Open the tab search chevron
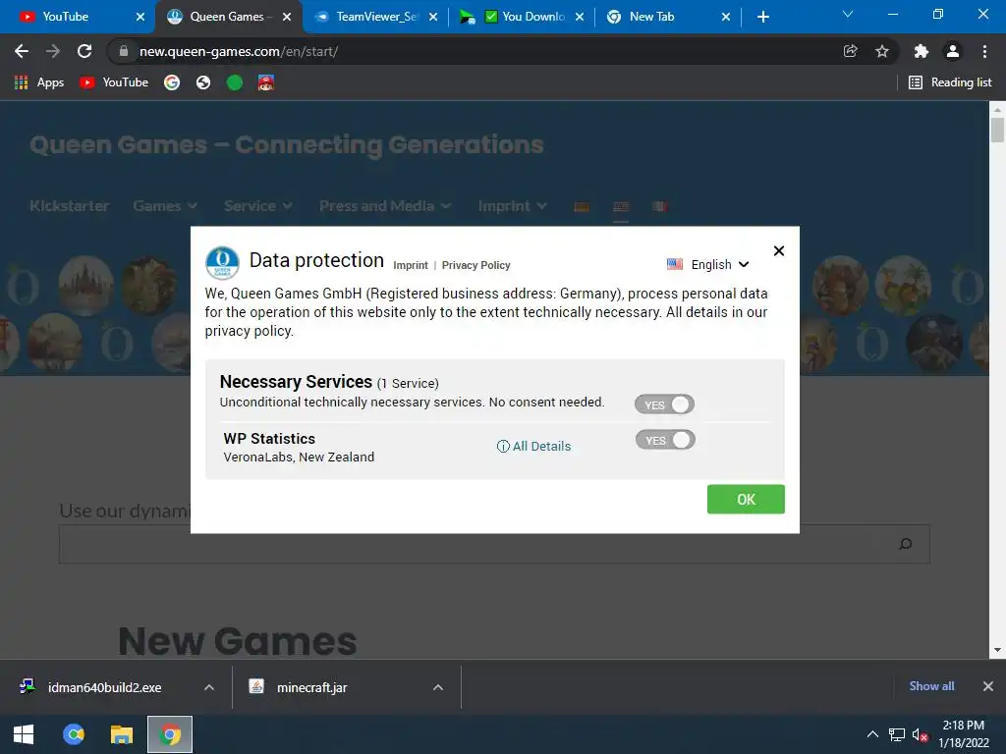Screen dimensions: 1006x754 pyautogui.click(x=848, y=14)
